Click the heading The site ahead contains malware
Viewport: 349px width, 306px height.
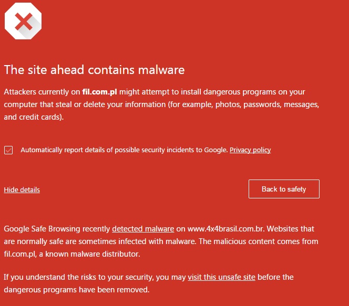[x=95, y=70]
